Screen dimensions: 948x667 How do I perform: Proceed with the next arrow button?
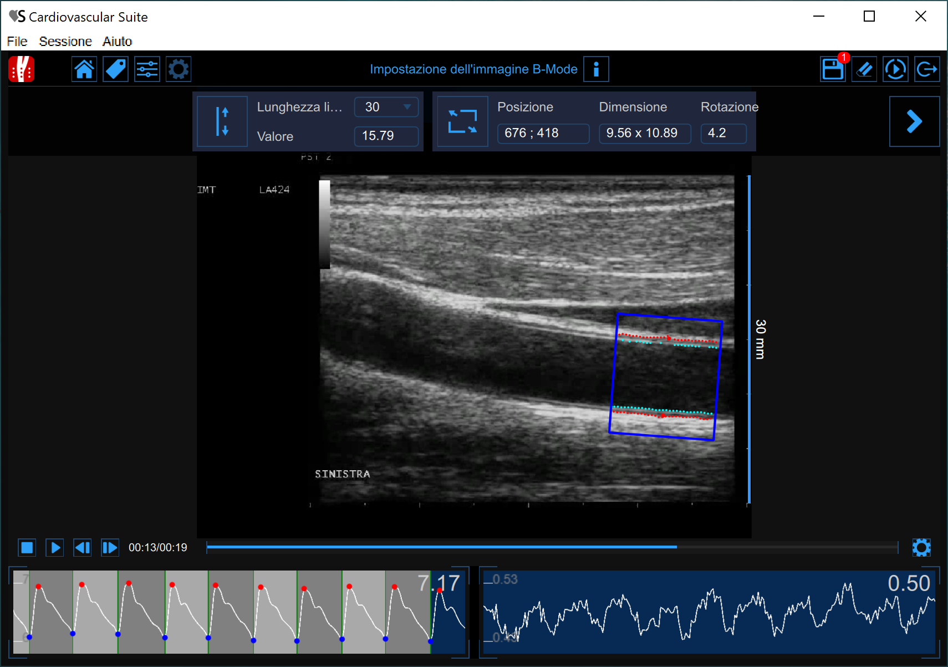pyautogui.click(x=914, y=121)
